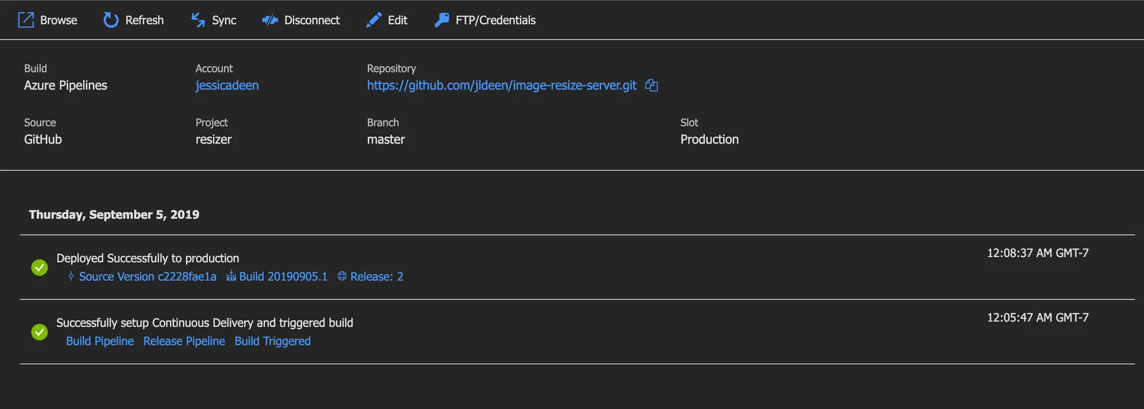This screenshot has height=409, width=1144.
Task: Click the FTP/Credentials key icon
Action: (442, 20)
